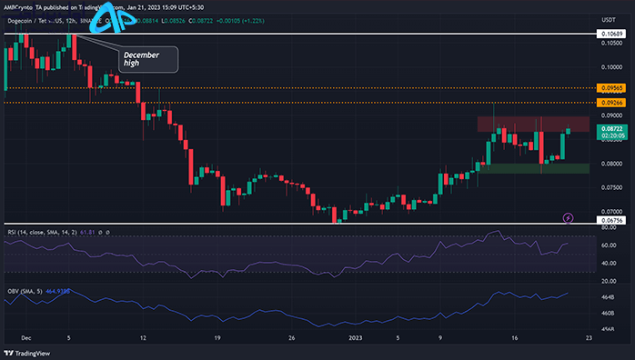The width and height of the screenshot is (635, 360).
Task: Click the blue AMBCrypto logo watermark
Action: 113,18
